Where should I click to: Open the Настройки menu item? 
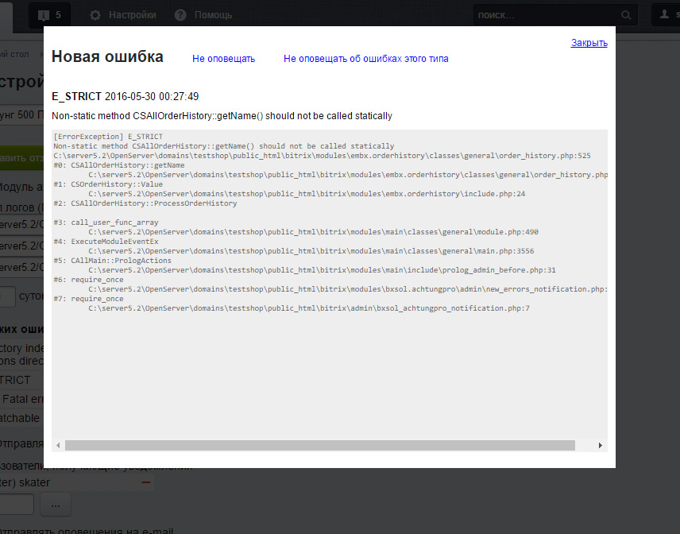tap(132, 15)
